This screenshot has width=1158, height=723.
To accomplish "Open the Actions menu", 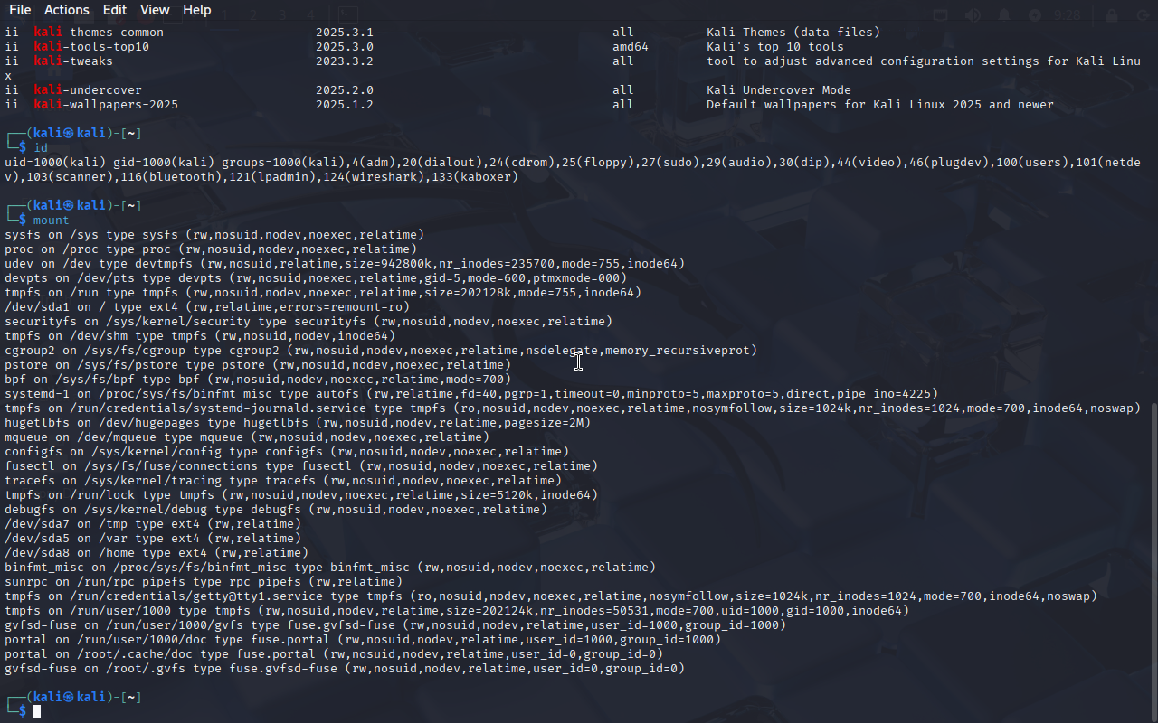I will point(67,10).
